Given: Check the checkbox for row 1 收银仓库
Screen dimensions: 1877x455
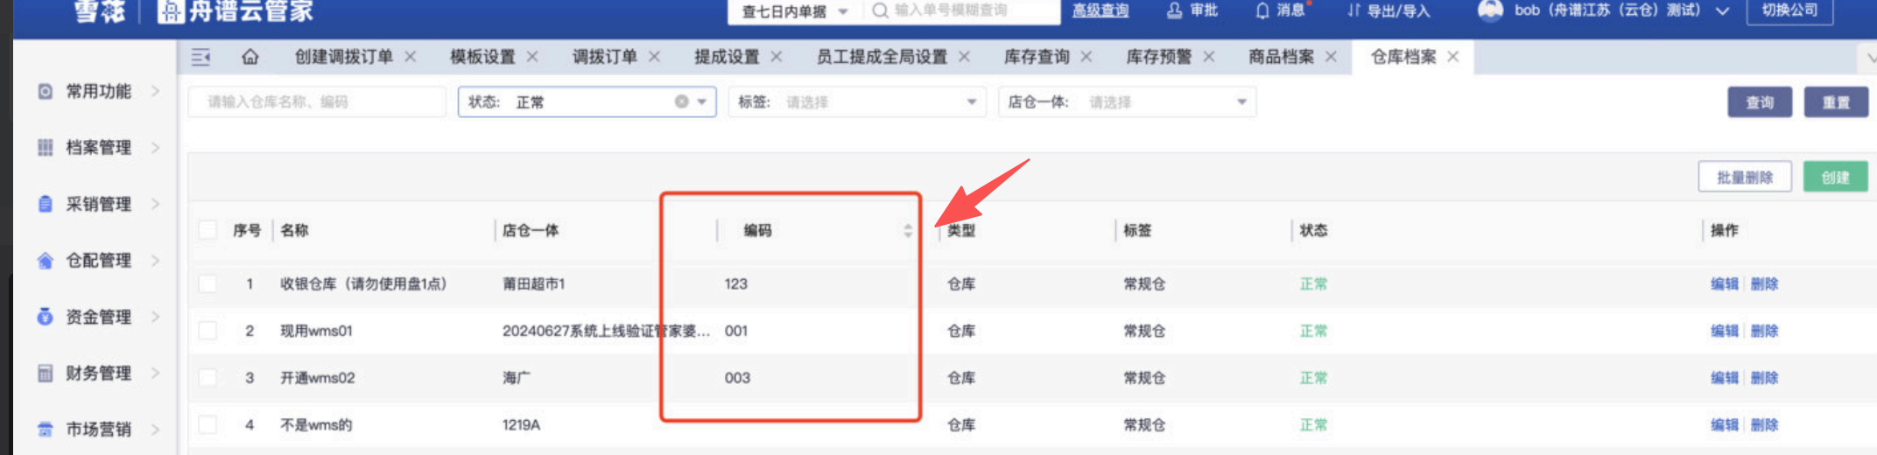Looking at the screenshot, I should (x=207, y=283).
